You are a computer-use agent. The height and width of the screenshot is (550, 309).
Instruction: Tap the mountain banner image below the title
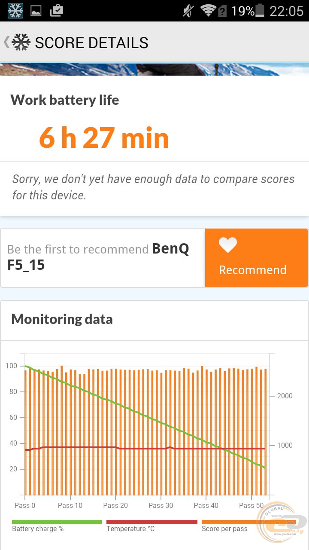pyautogui.click(x=154, y=69)
